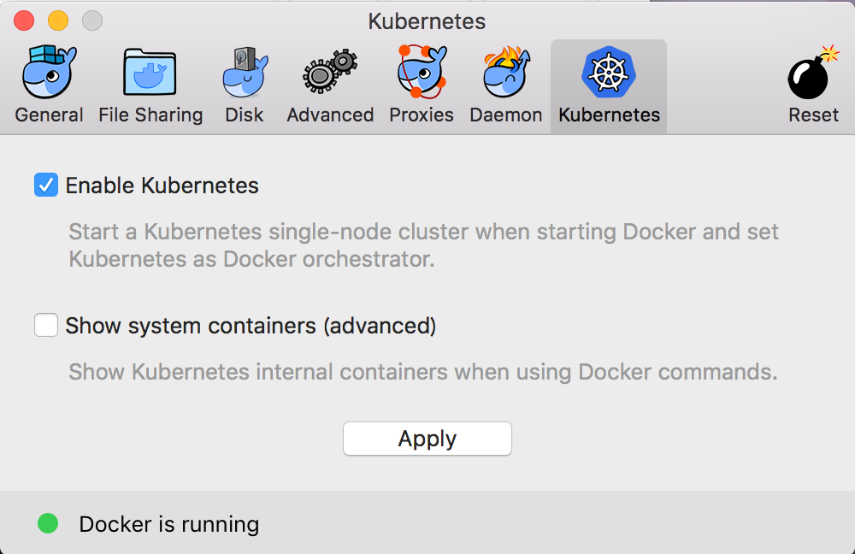Viewport: 855px width, 554px height.
Task: Open Advanced settings via the gears icon
Action: [330, 74]
